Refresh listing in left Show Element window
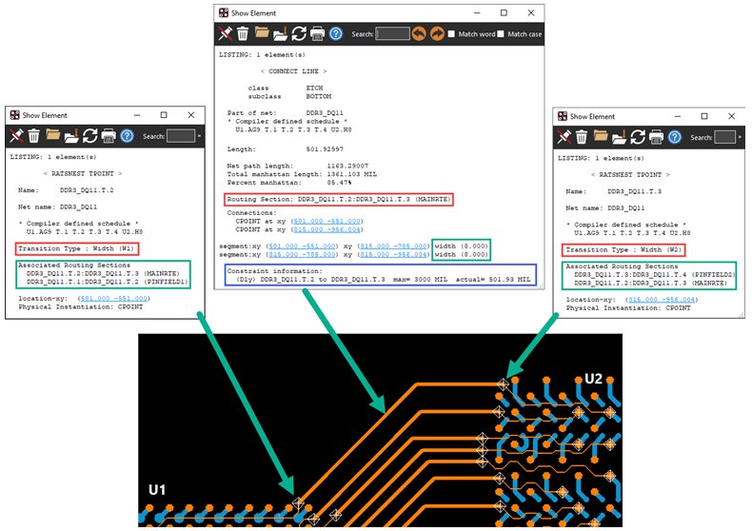 pyautogui.click(x=89, y=136)
